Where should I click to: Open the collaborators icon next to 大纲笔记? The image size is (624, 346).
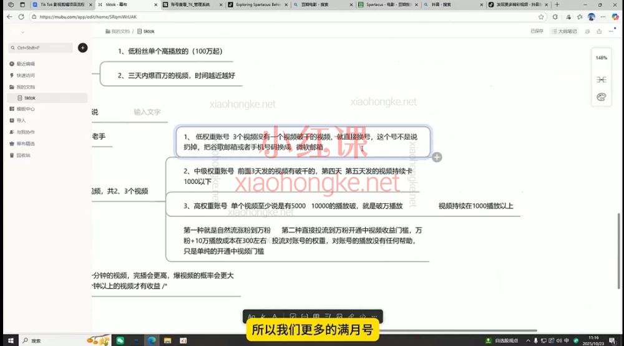pos(587,31)
